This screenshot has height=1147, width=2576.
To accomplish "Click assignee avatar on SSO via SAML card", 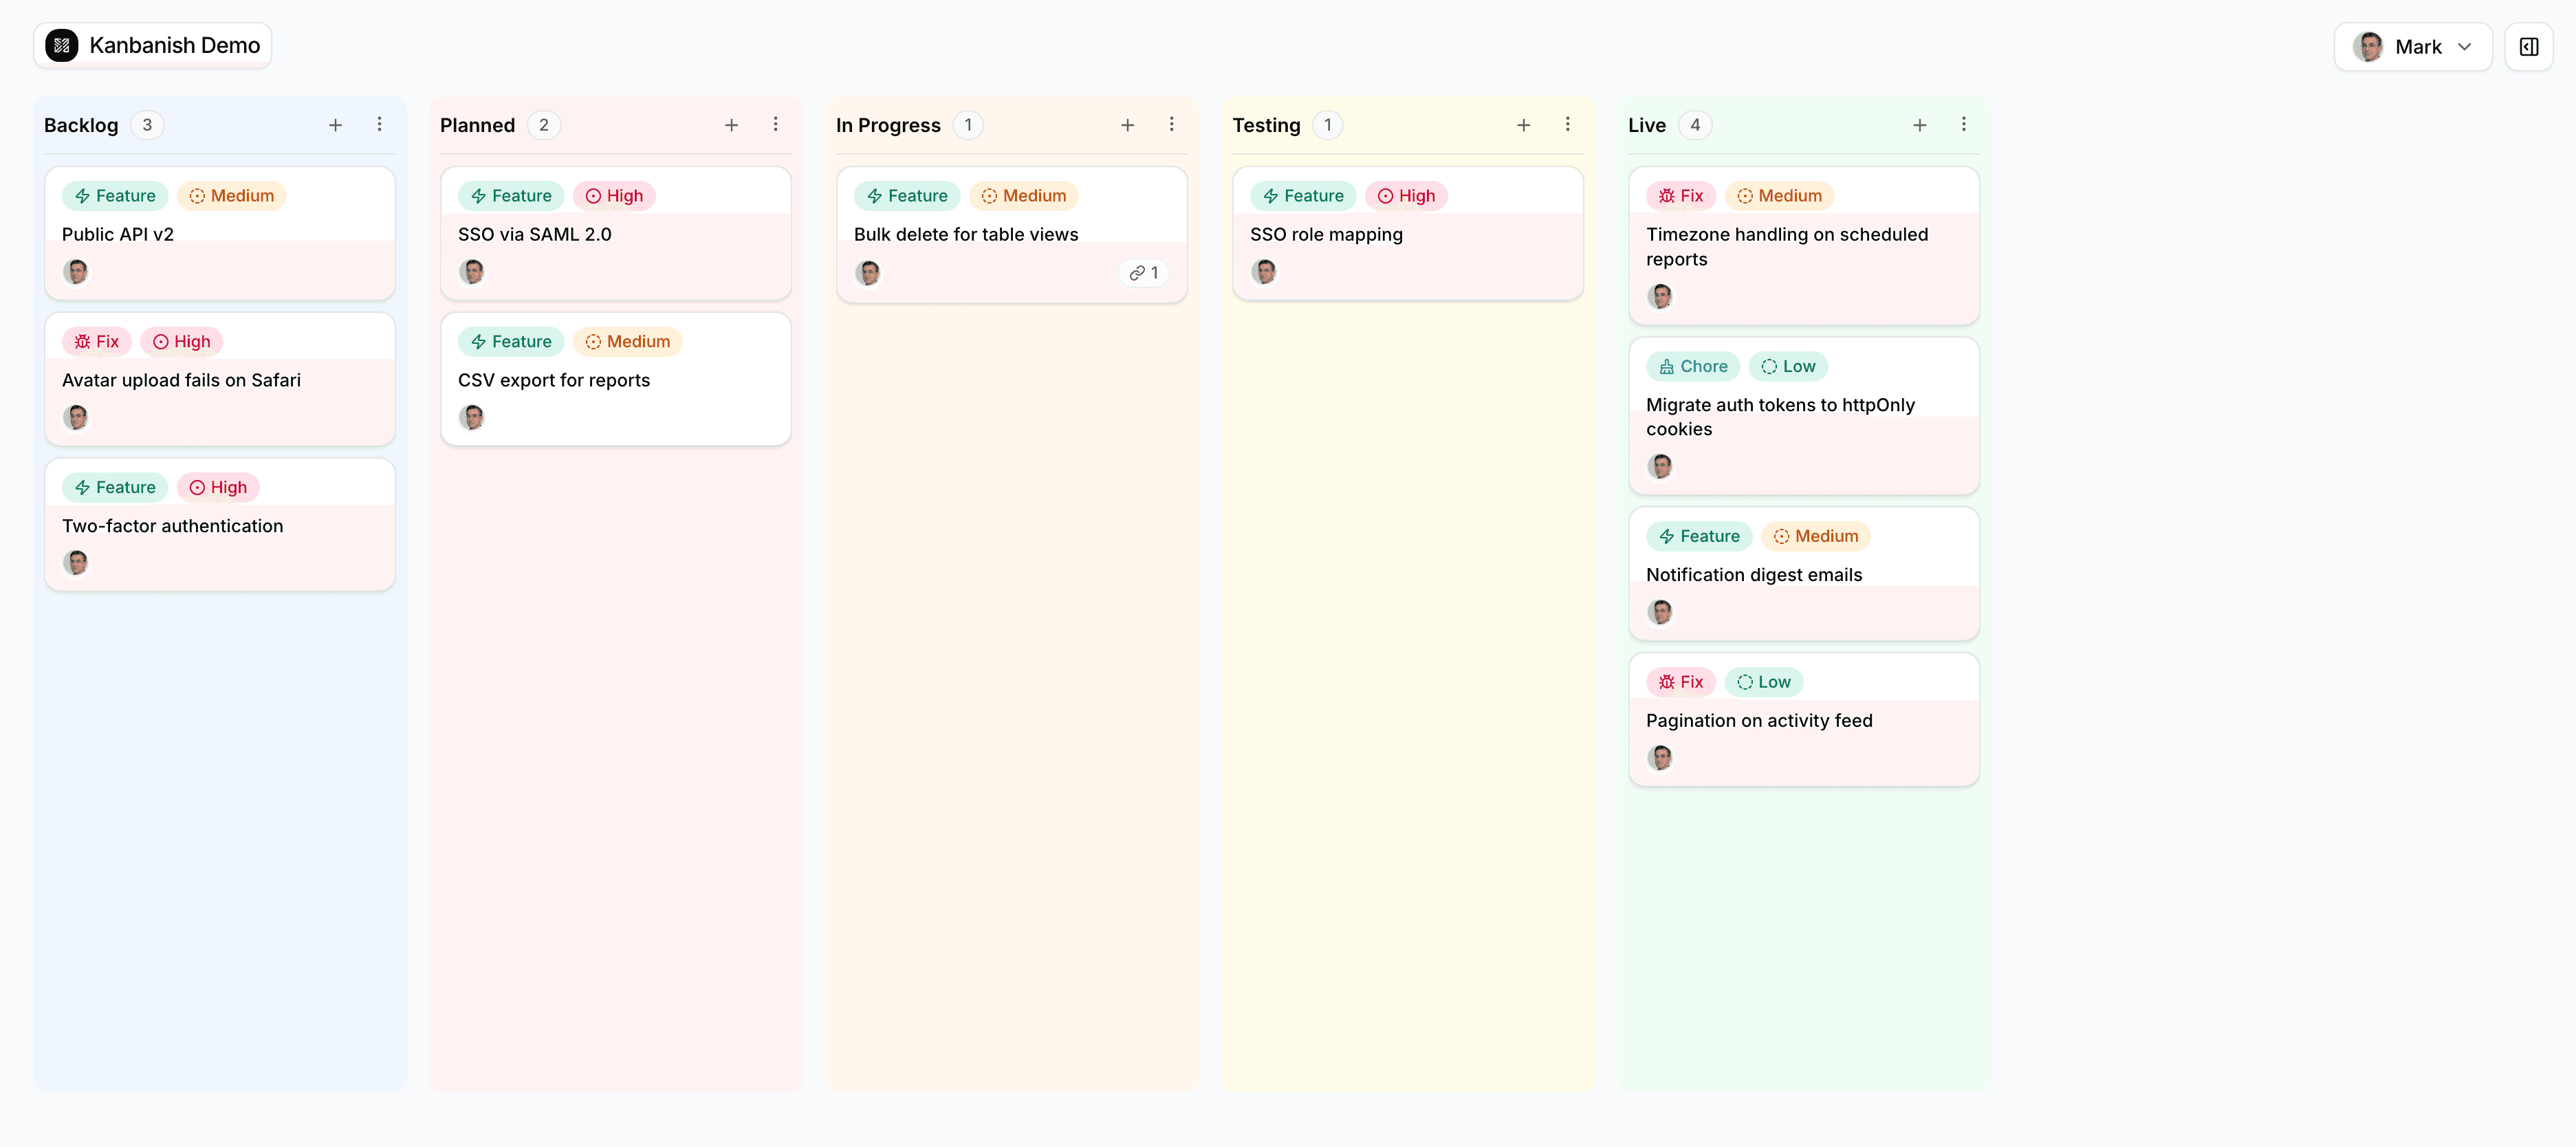I will (x=472, y=271).
